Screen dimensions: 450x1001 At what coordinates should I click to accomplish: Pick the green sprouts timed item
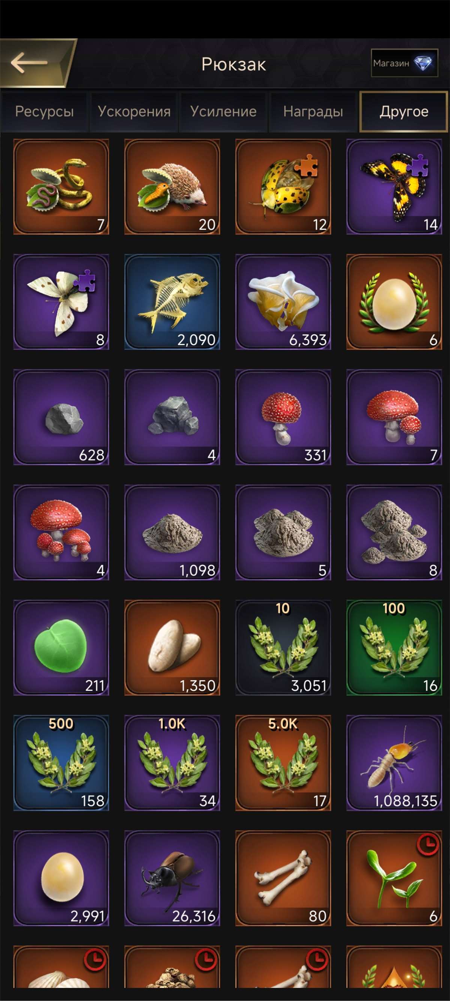coord(394,879)
